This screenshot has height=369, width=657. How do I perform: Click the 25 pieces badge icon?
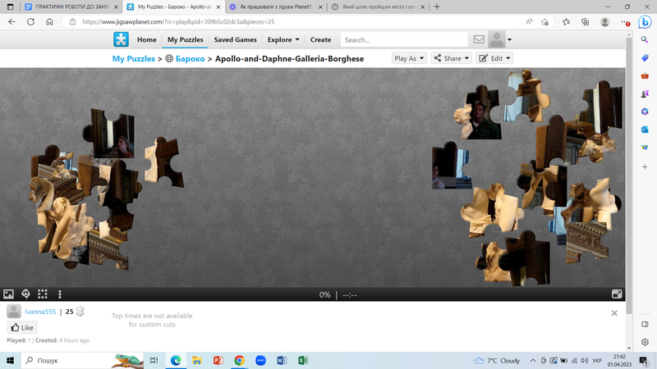point(80,312)
